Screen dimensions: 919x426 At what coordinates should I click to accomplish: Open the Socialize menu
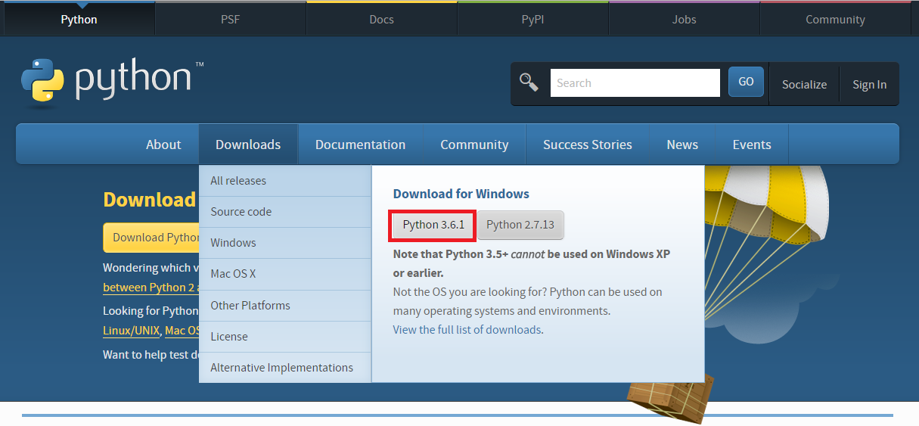tap(804, 85)
